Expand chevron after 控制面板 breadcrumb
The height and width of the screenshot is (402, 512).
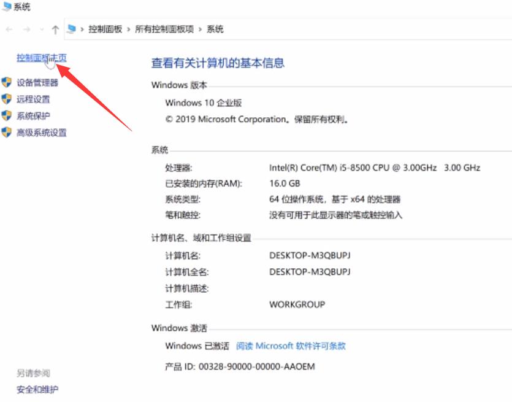pos(129,29)
